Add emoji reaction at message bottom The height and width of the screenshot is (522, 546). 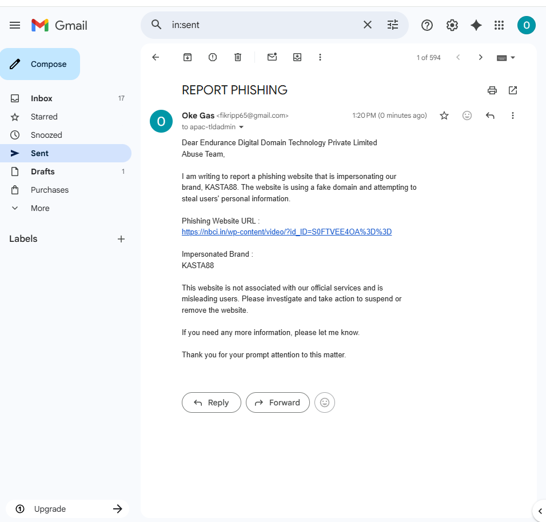pos(325,403)
